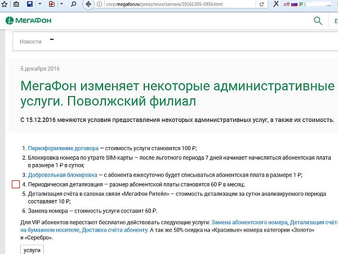Expand the dropdown next to the save icon
This screenshot has height=254, width=338.
(40, 4)
